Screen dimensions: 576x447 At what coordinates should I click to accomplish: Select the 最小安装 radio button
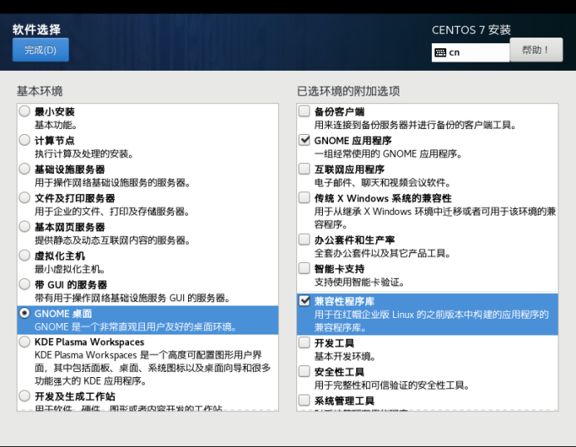(24, 111)
